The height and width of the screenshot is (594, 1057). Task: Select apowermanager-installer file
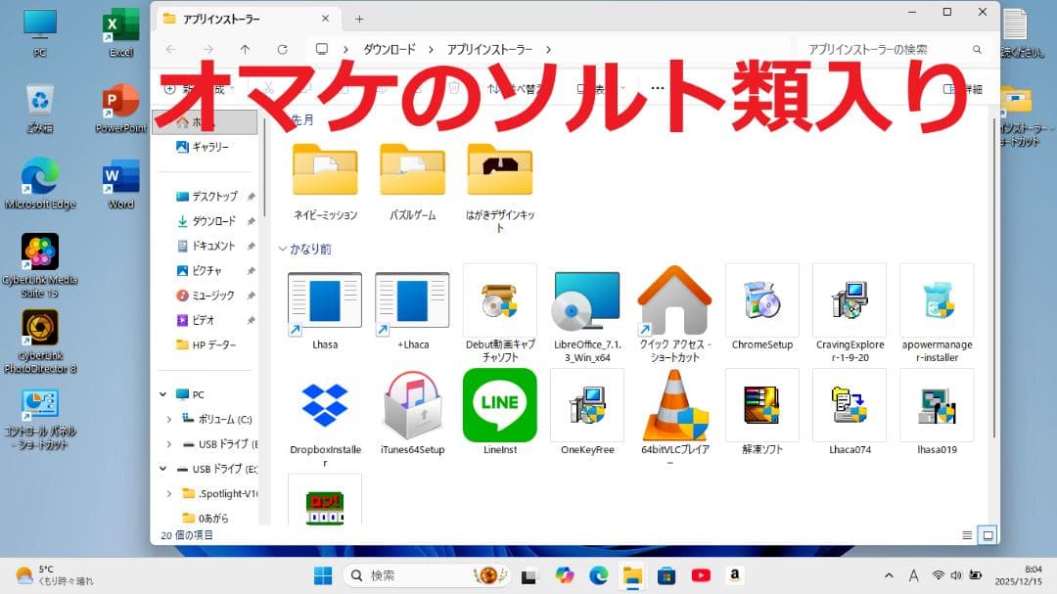pyautogui.click(x=937, y=313)
